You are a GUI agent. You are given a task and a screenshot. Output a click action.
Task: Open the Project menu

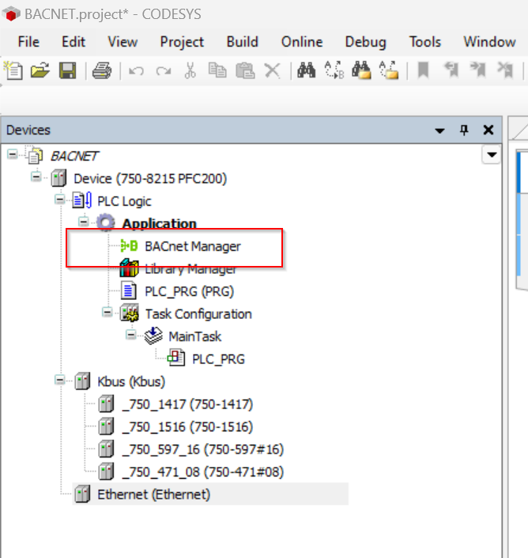coord(182,42)
